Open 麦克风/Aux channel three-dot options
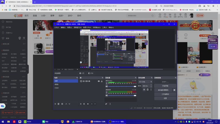 coord(107,83)
